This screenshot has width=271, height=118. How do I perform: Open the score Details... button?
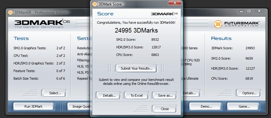108,95
